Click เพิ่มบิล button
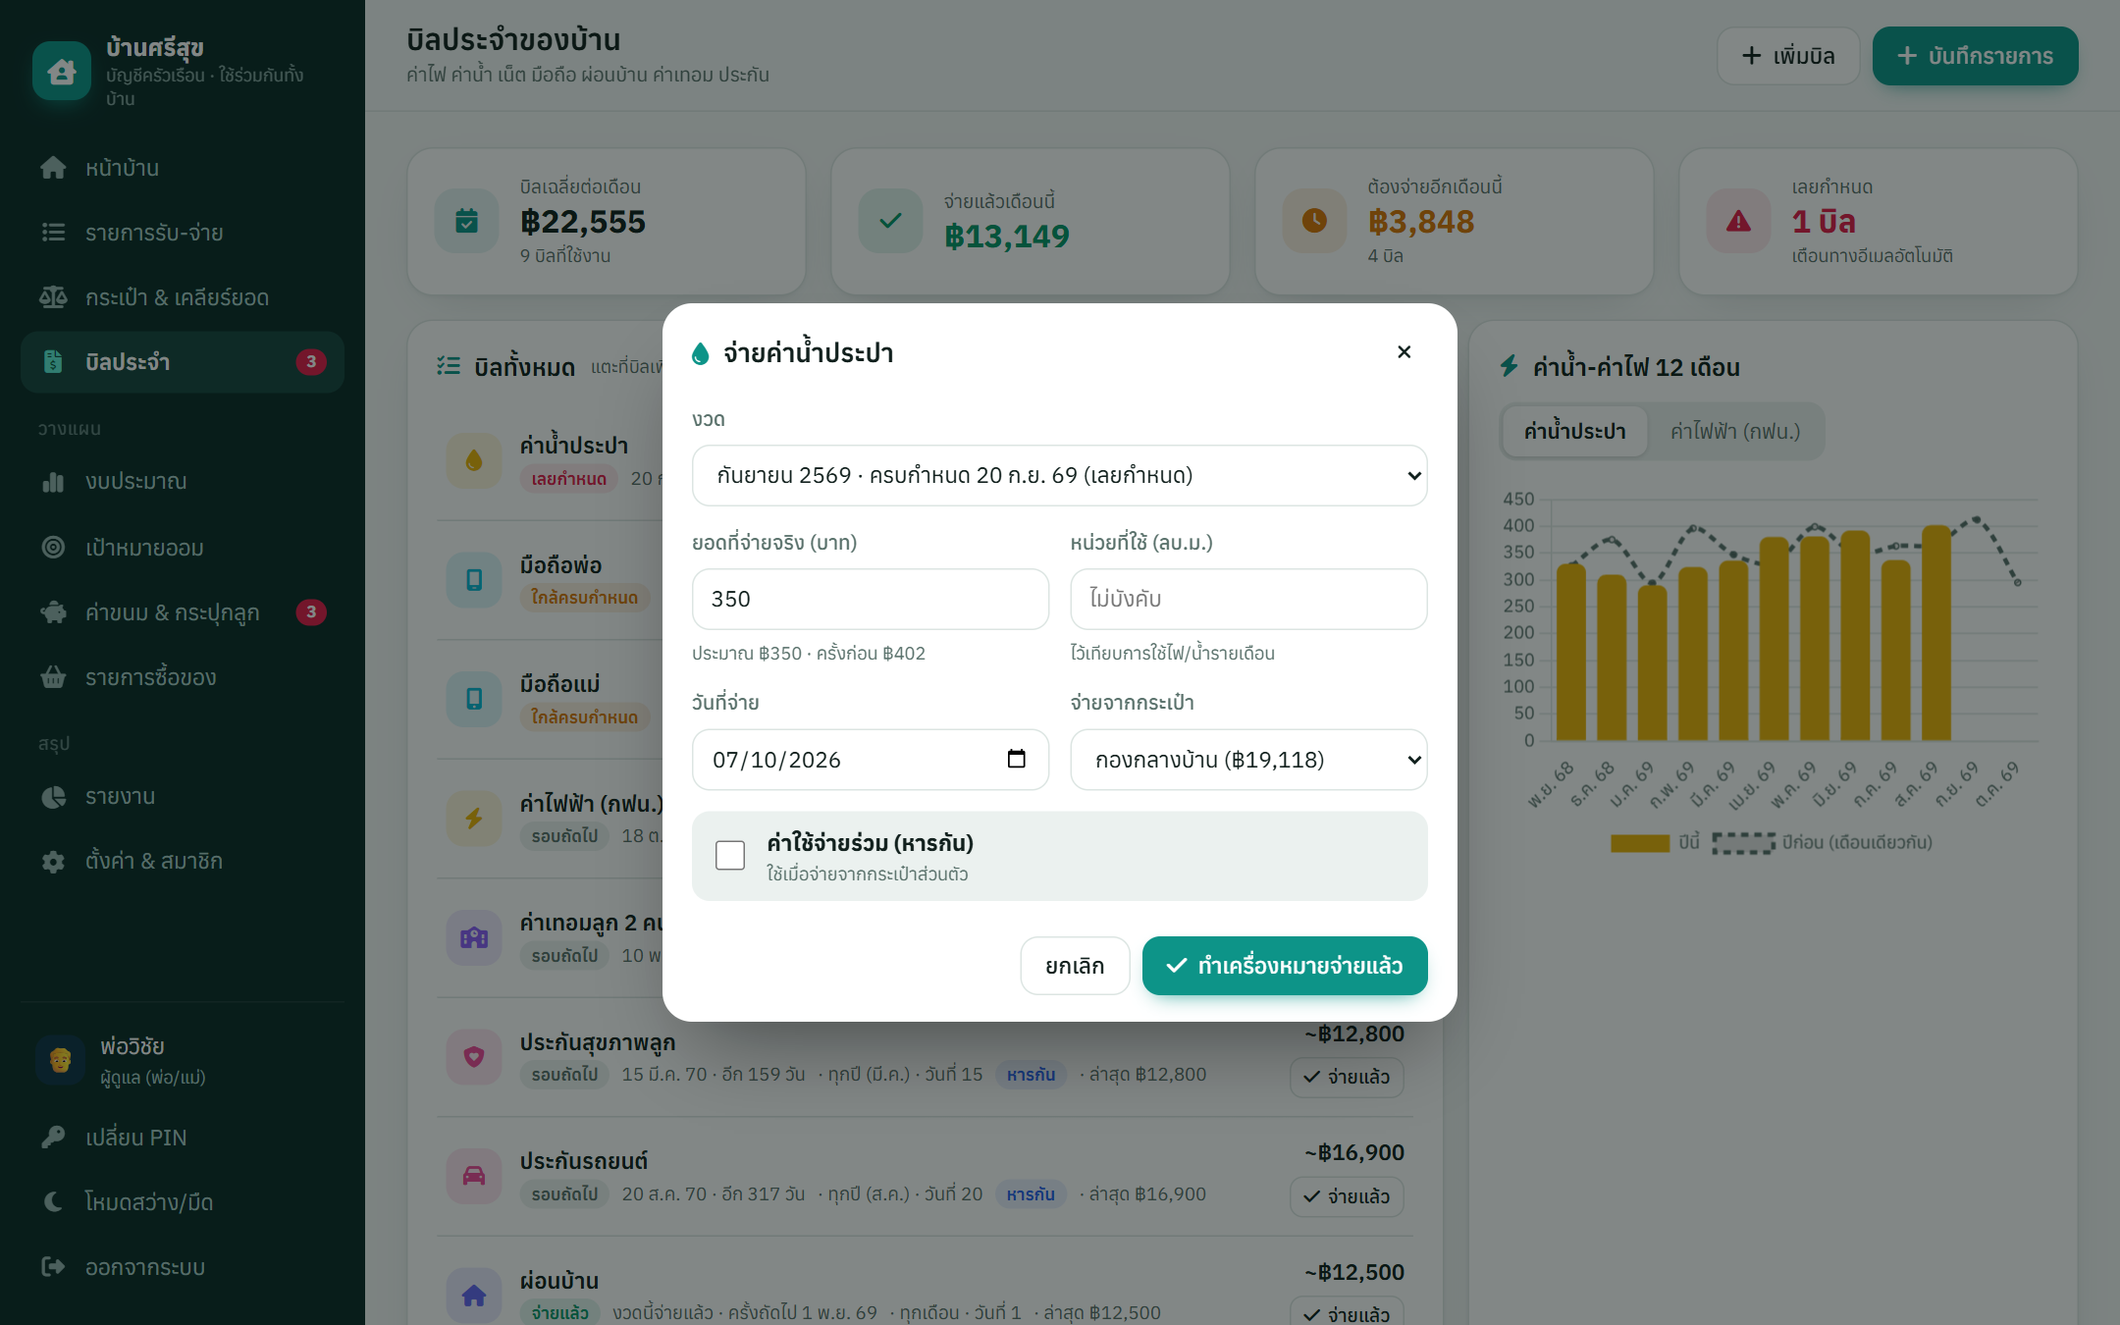Viewport: 2120px width, 1325px height. (1788, 56)
